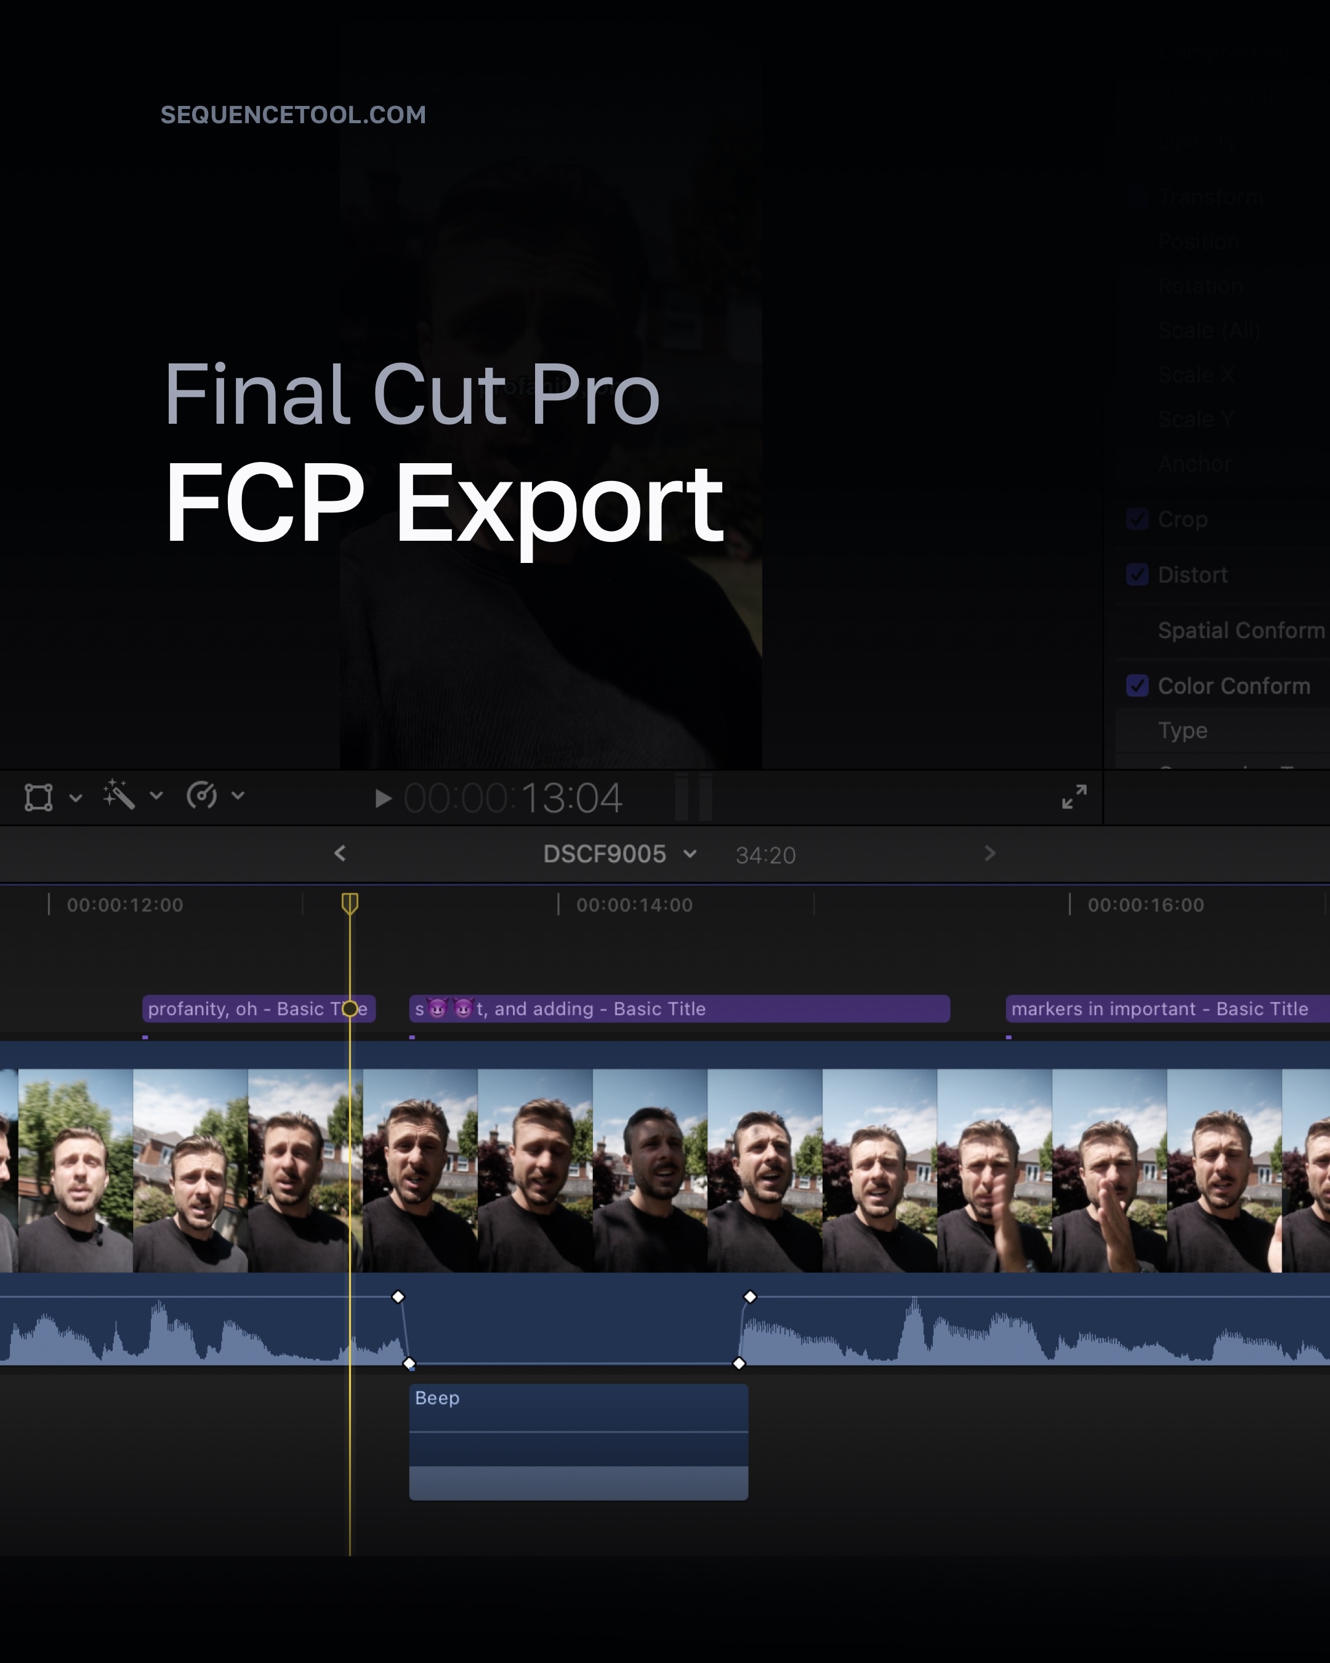Click the Spatial Conform section label
This screenshot has height=1663, width=1330.
1241,630
